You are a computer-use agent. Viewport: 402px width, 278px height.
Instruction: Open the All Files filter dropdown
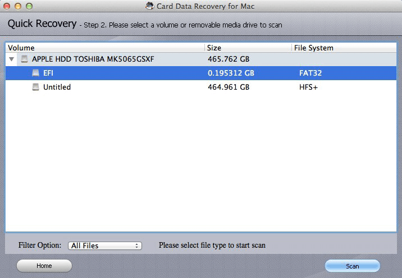point(105,245)
